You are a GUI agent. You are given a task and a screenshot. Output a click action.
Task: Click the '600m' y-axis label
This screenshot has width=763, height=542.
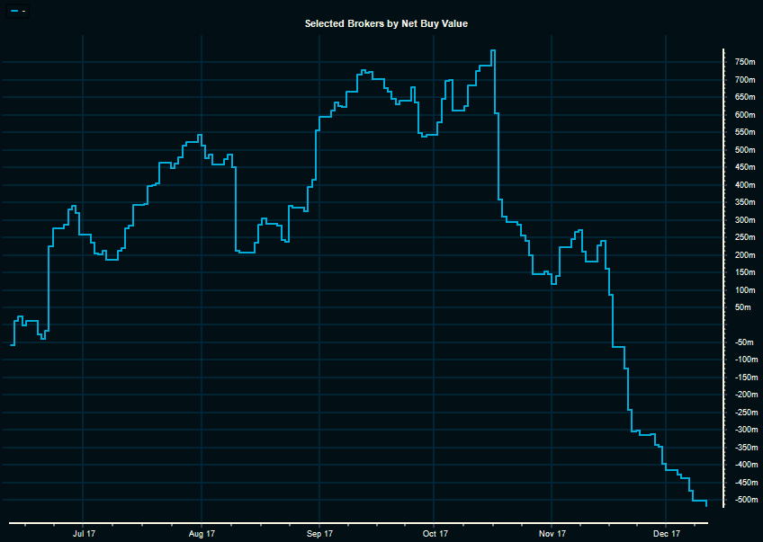point(744,115)
